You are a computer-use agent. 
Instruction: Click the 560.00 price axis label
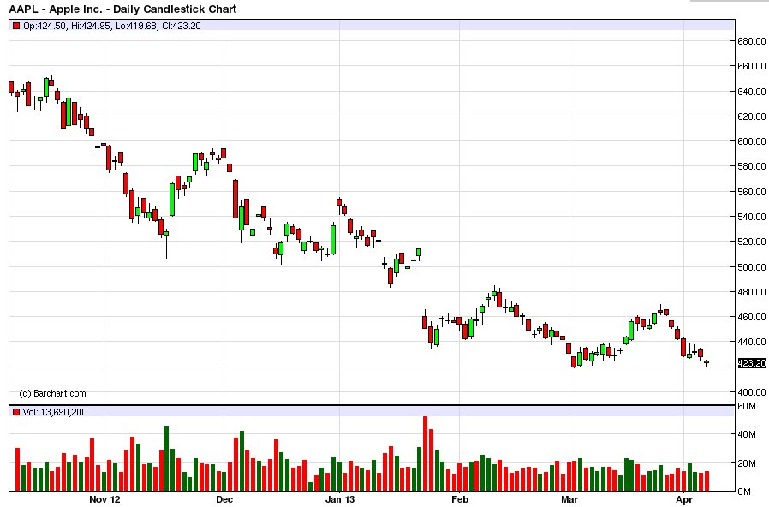pos(751,192)
